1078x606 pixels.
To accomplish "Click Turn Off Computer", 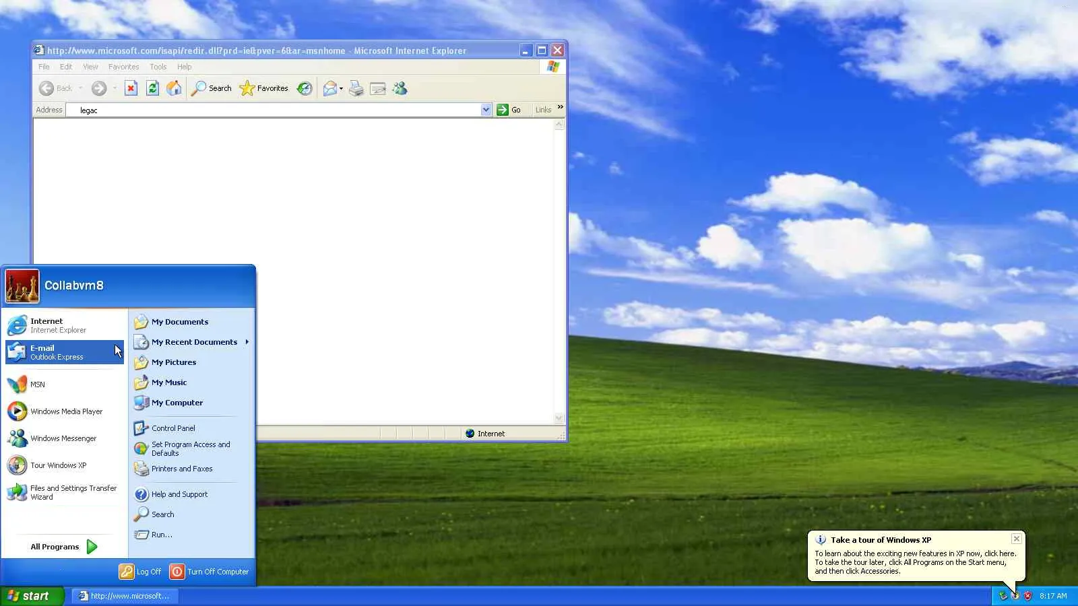I will tap(210, 572).
